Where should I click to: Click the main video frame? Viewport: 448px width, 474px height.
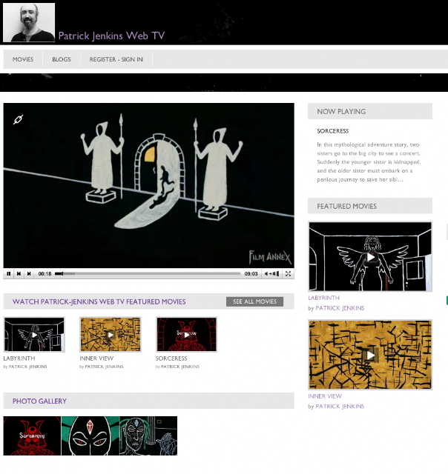[148, 185]
